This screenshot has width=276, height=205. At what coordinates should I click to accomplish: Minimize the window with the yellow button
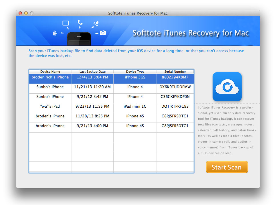[26, 13]
